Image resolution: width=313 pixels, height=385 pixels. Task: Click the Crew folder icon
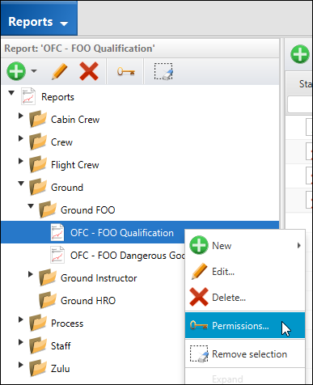(38, 142)
